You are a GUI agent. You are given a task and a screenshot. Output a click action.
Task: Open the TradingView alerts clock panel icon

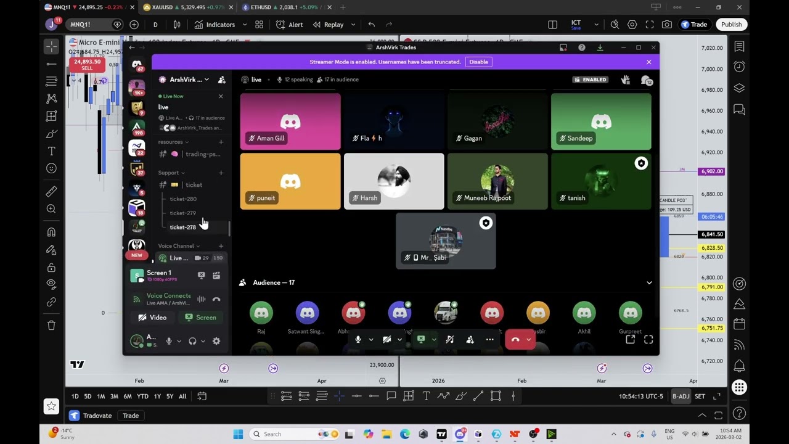739,67
